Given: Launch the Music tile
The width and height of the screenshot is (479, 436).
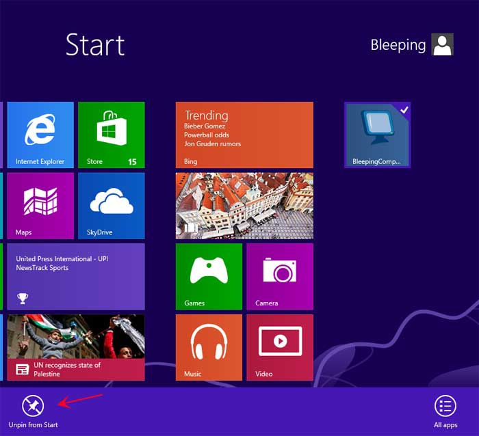Looking at the screenshot, I should coord(209,348).
